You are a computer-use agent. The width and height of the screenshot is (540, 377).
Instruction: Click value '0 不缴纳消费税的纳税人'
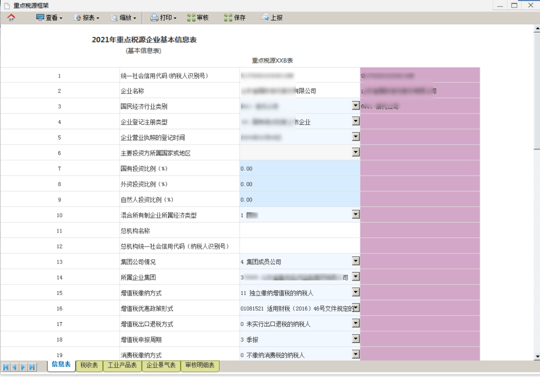click(x=272, y=355)
